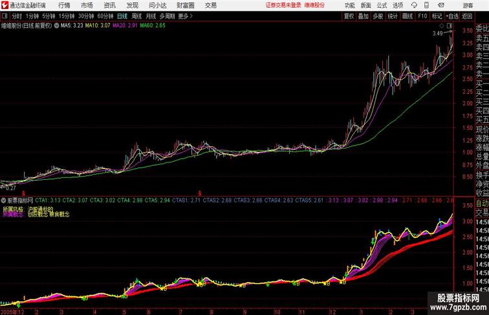Click the 返回 back button

point(467,16)
